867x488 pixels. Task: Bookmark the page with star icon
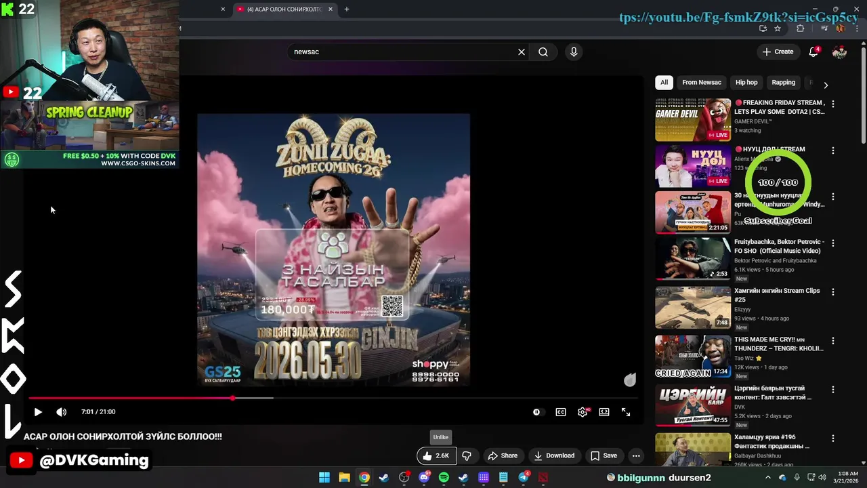coord(778,28)
